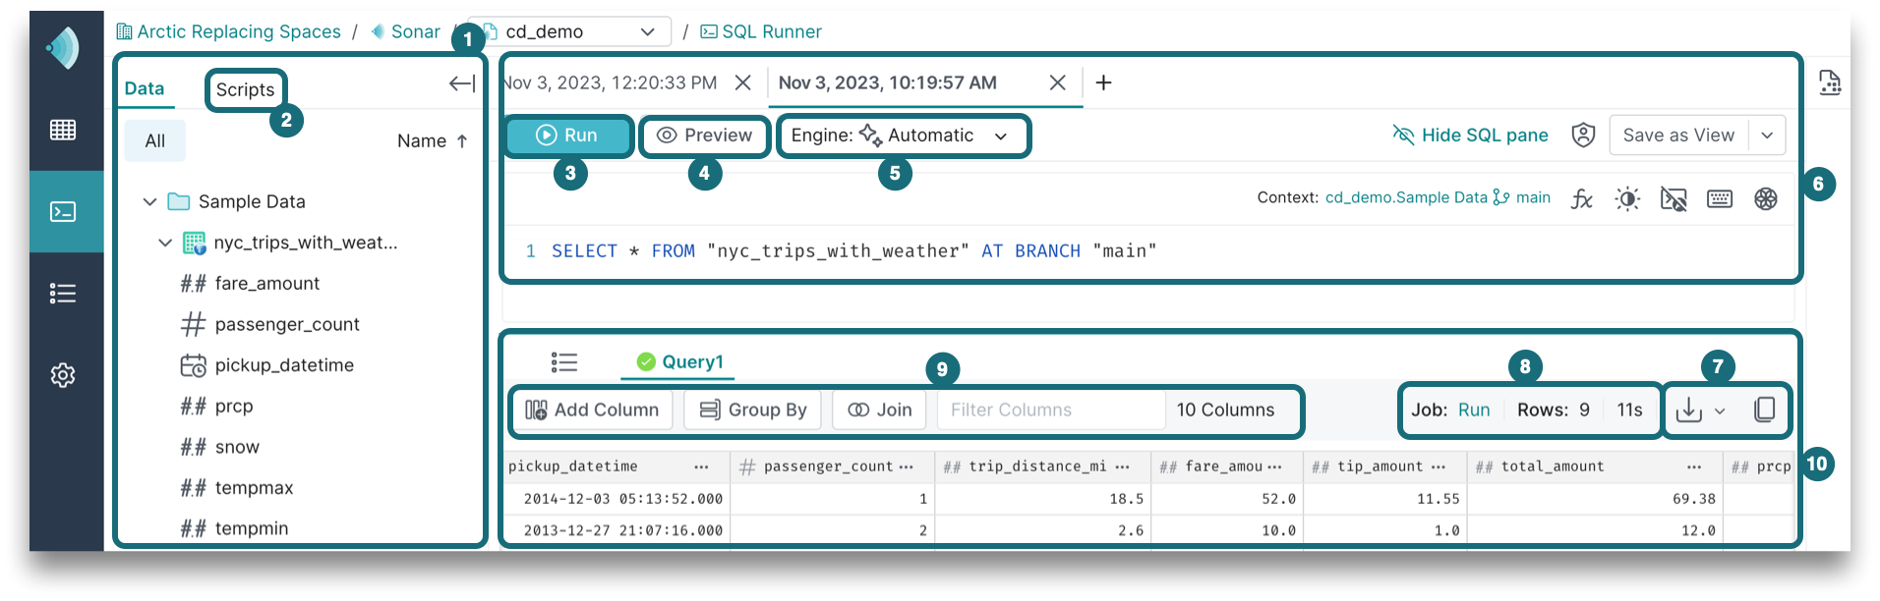The height and width of the screenshot is (601, 1880).
Task: Collapse the data panel with arrow icon
Action: click(x=461, y=84)
